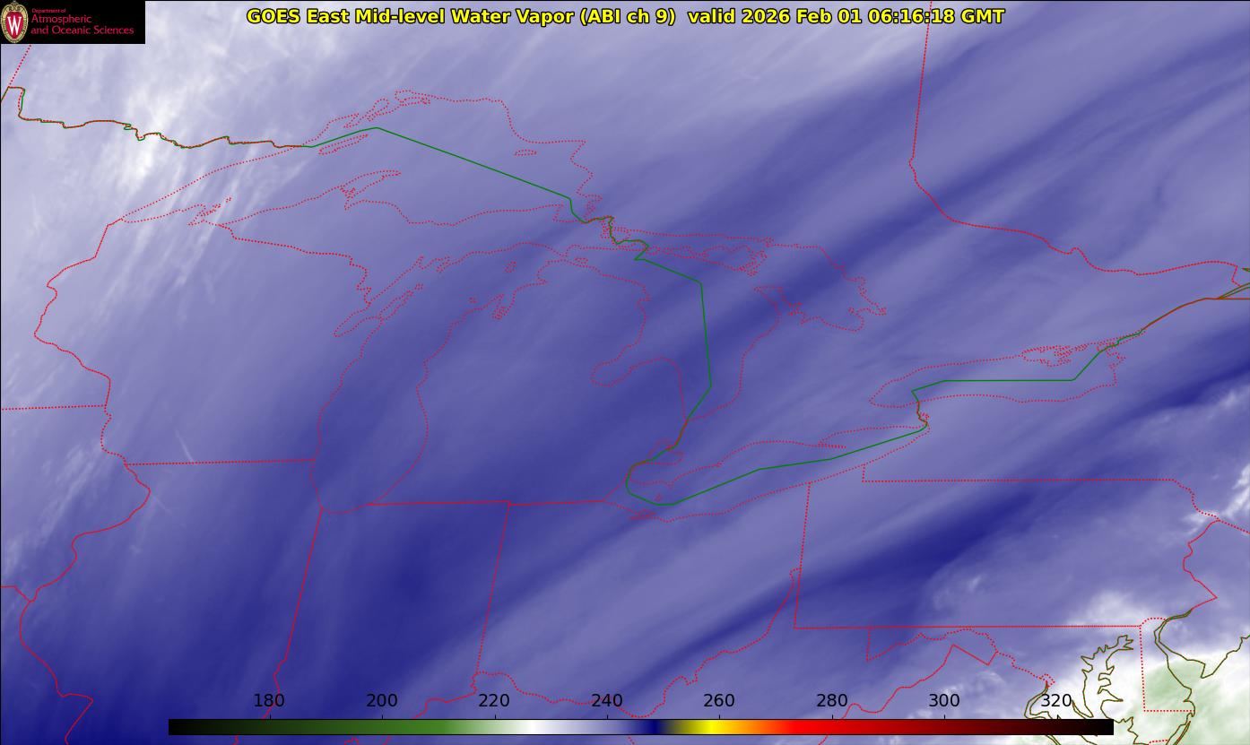Click the 260 colorbar label
Image resolution: width=1250 pixels, height=745 pixels.
click(719, 700)
